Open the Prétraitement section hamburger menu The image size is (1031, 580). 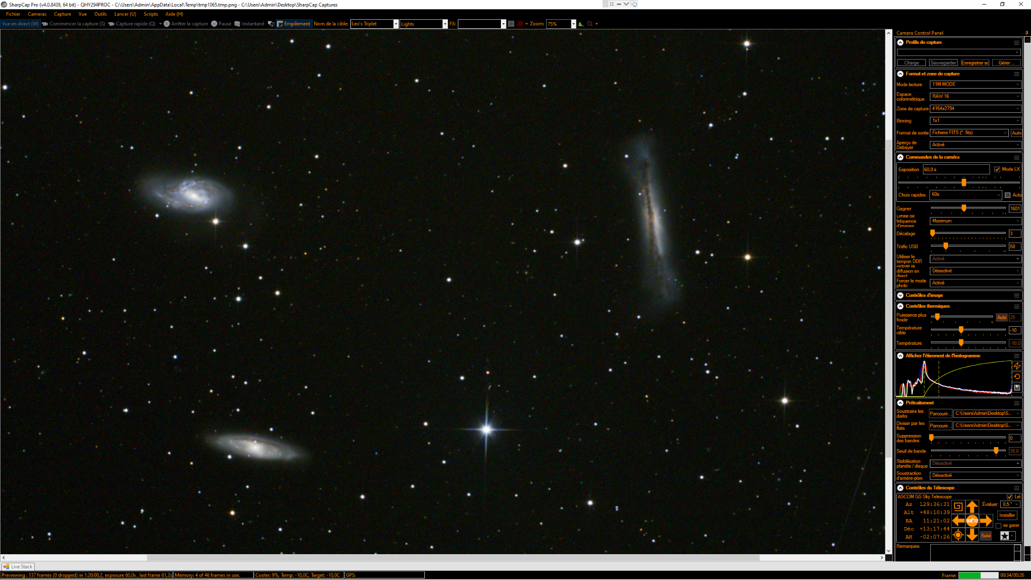coord(1016,403)
